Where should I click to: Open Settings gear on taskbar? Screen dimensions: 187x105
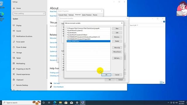(x=77, y=103)
